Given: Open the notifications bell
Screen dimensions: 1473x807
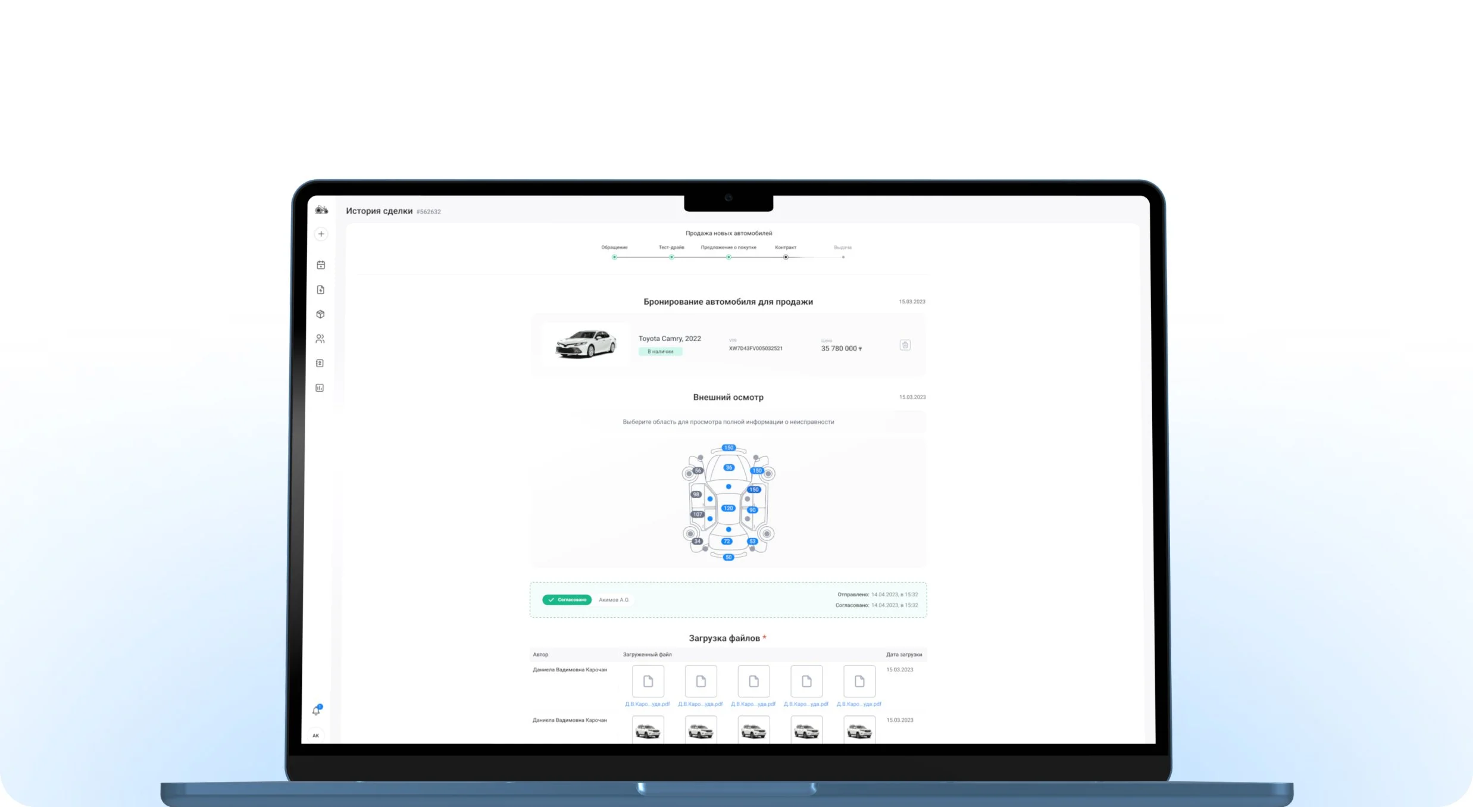Looking at the screenshot, I should (x=316, y=711).
